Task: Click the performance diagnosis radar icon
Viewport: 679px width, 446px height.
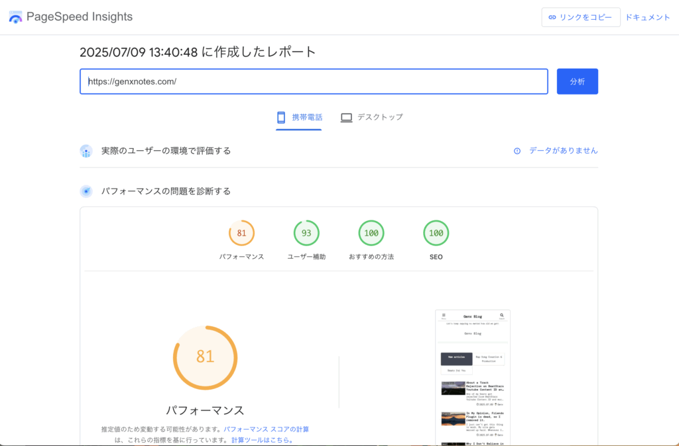Action: [x=86, y=191]
